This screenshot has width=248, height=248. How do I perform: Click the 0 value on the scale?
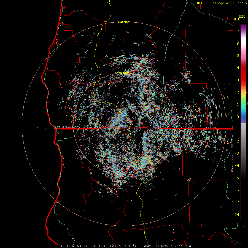coord(238,117)
